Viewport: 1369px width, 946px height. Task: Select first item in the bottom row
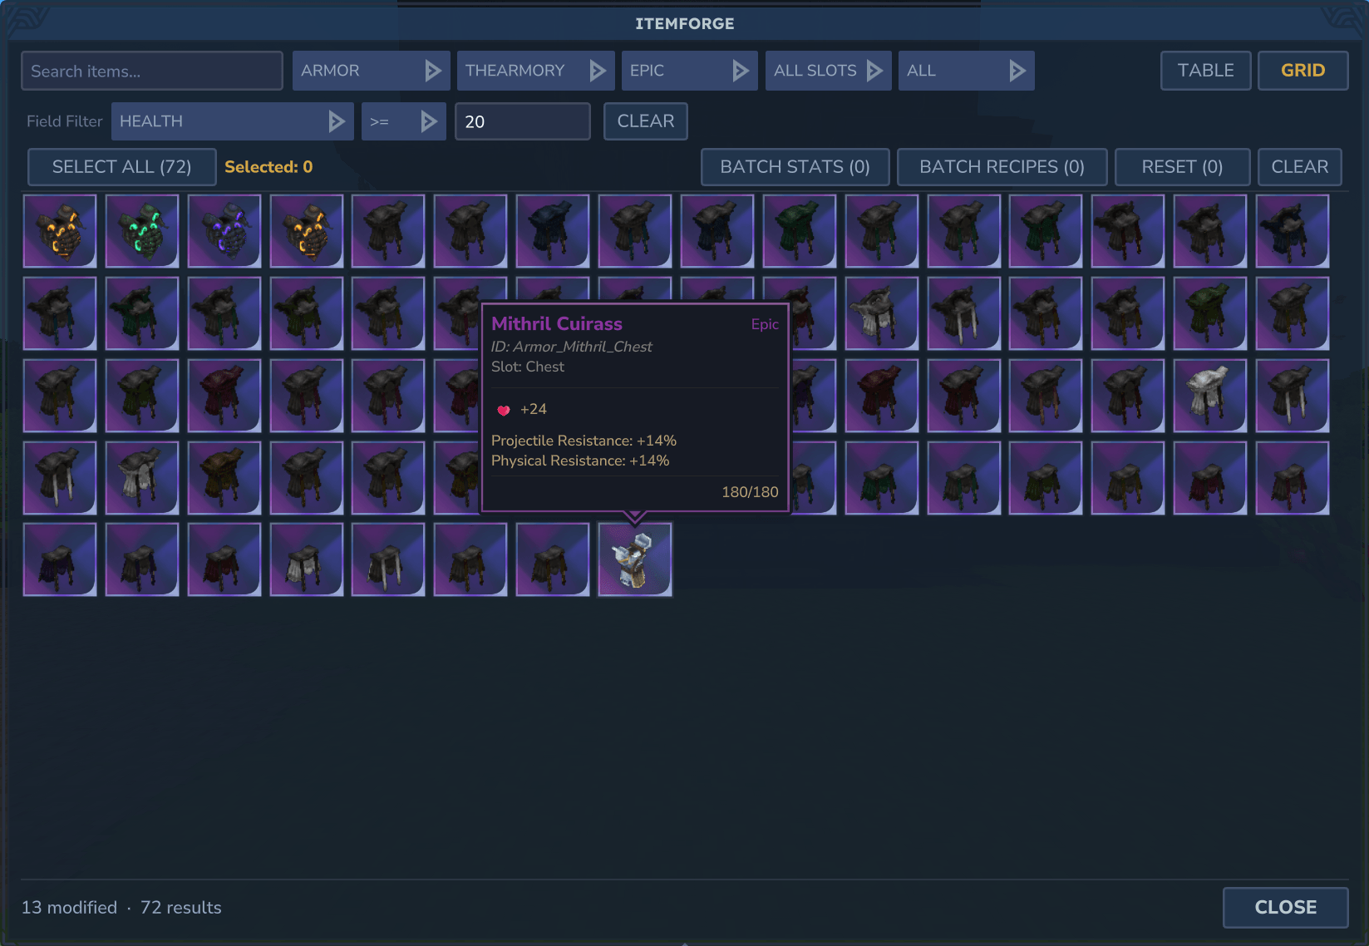[60, 559]
